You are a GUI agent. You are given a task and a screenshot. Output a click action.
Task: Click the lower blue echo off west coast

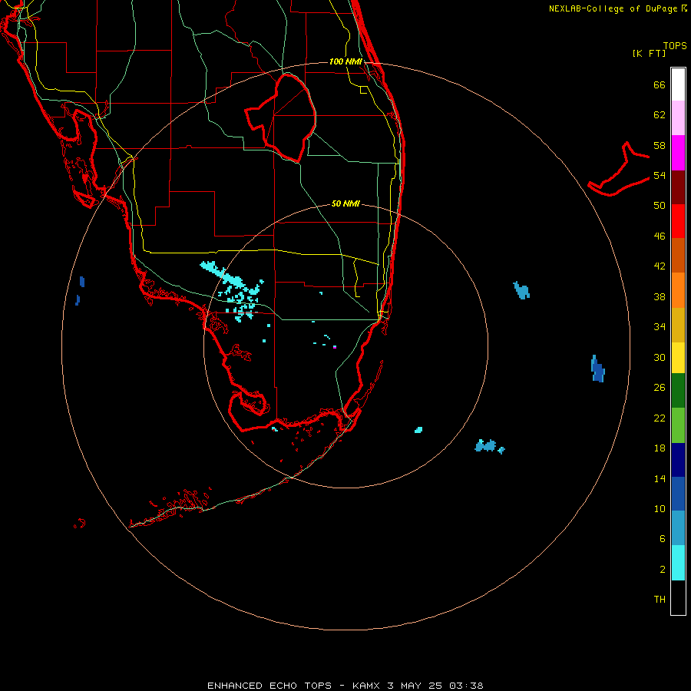click(78, 300)
